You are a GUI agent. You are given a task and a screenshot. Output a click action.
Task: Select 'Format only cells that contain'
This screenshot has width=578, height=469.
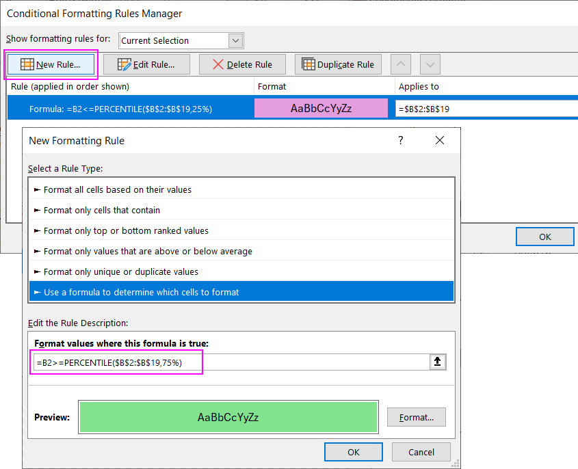pos(102,210)
